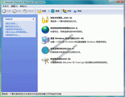Click the sidebar link to search protected files
125x97 pixels.
[x=13, y=26]
